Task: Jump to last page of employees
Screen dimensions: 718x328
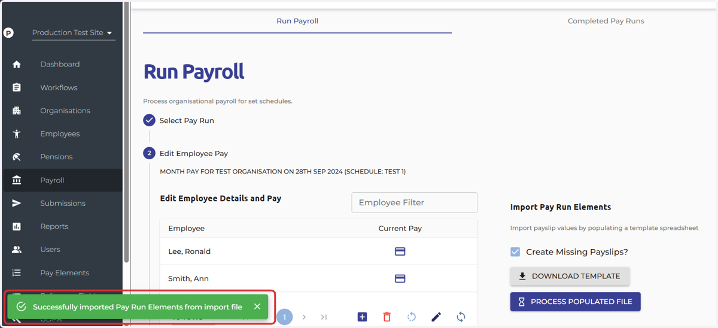Action: tap(324, 317)
